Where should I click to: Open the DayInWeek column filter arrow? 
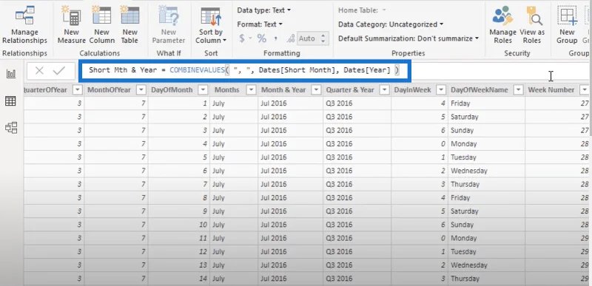point(440,89)
